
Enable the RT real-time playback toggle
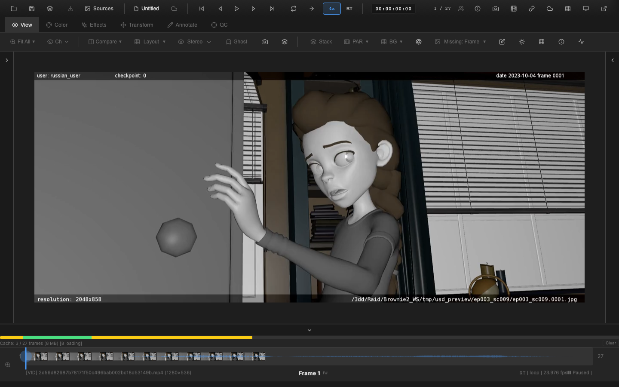click(349, 8)
